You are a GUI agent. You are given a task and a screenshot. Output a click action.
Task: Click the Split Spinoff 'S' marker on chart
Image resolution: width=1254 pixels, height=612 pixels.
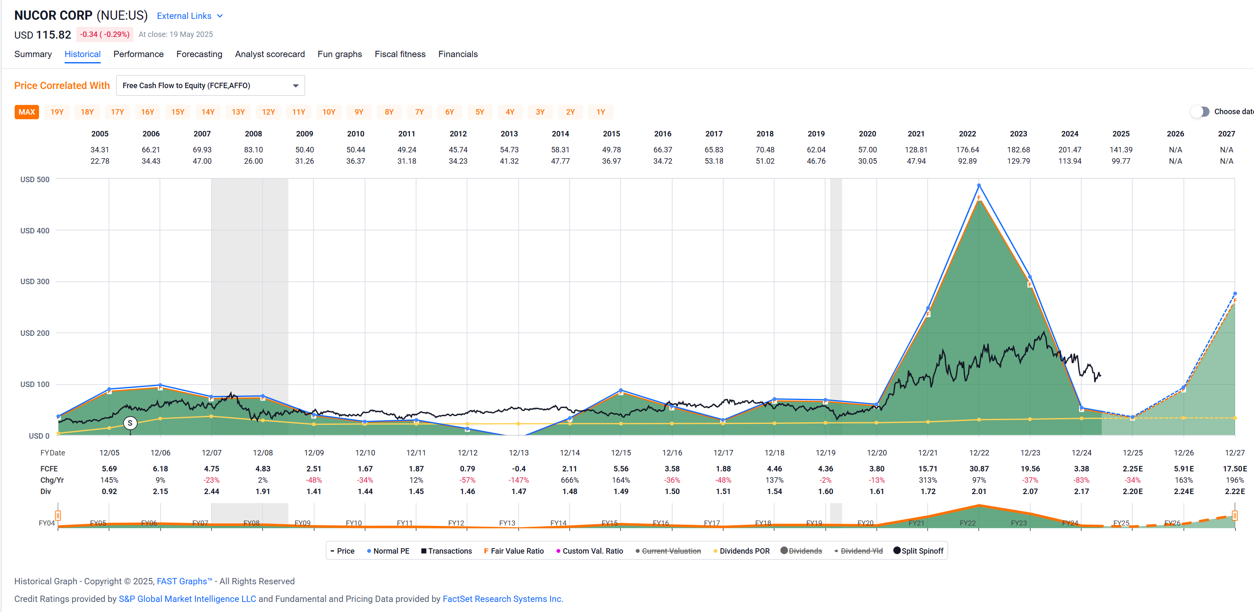[130, 423]
